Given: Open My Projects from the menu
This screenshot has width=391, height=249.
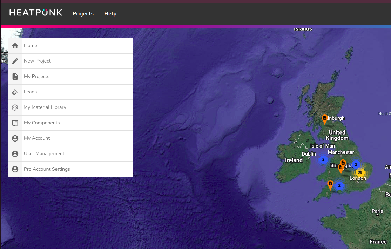Looking at the screenshot, I should (x=70, y=77).
